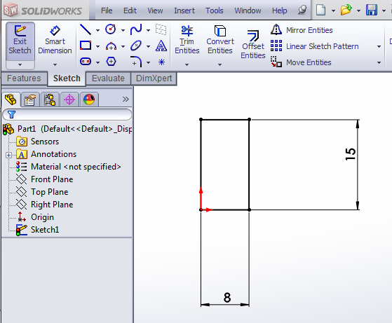The width and height of the screenshot is (392, 323).
Task: Click the grayed Plane tool icon
Action: pos(161,29)
